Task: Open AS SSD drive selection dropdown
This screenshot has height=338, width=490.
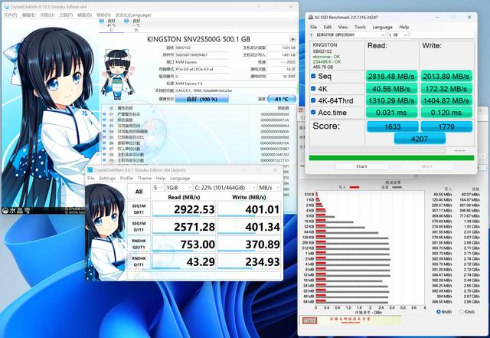Action: tap(348, 34)
